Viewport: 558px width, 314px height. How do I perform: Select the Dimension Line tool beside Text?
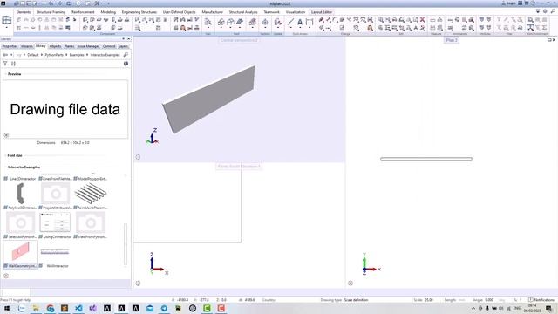tap(310, 22)
